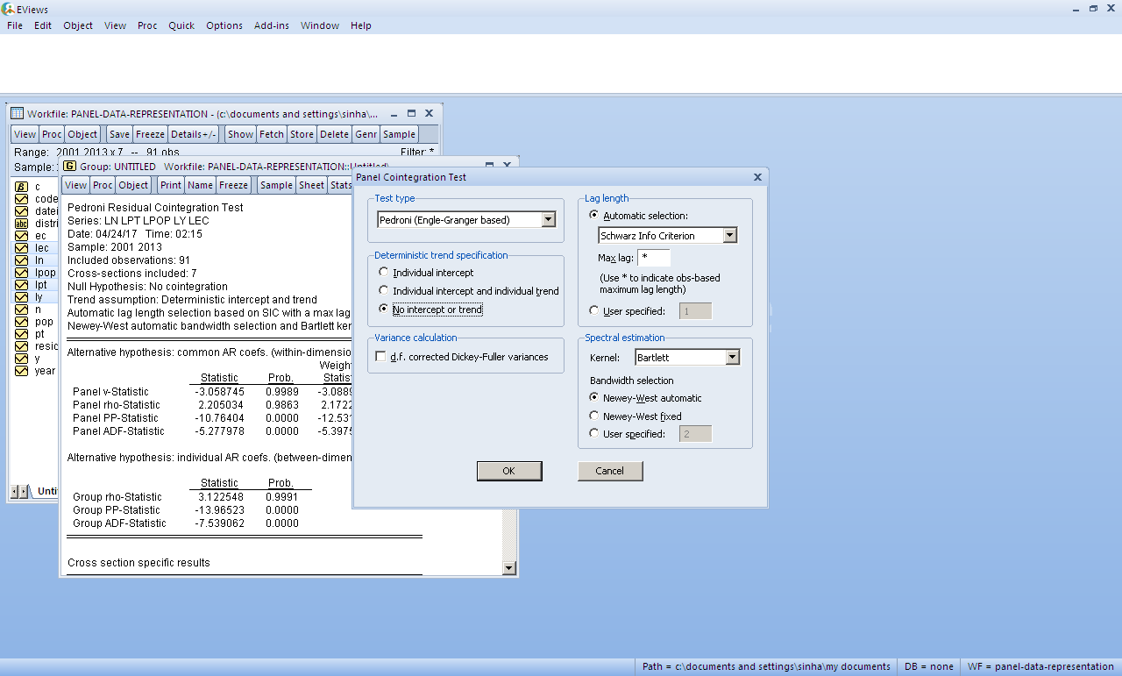
Task: Click the "WF = panel-data-representation" status entry
Action: [x=1040, y=666]
